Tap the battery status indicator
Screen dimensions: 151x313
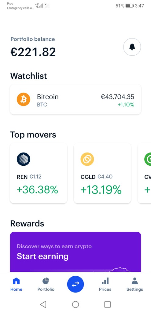(129, 6)
